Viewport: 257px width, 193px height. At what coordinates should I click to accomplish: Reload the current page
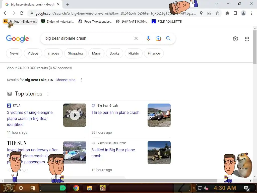tap(22, 13)
